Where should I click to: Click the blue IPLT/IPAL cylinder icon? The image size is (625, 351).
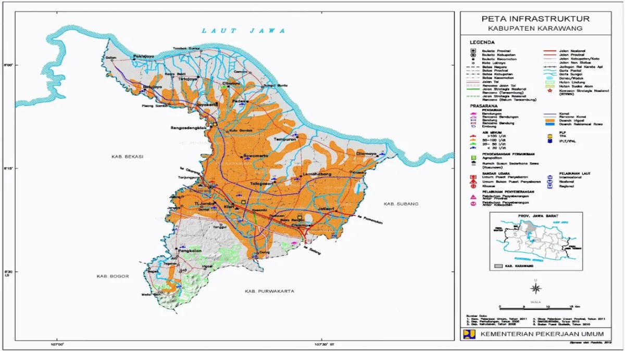coord(550,141)
